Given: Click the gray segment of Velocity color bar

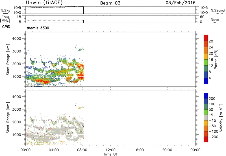Looking at the screenshot, I should 206,118.
